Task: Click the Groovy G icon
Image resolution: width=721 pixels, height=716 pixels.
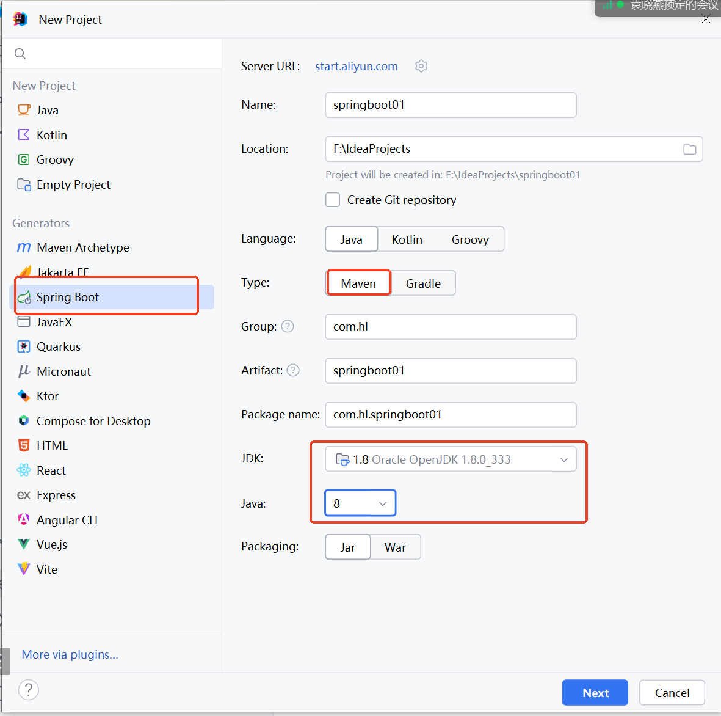Action: [24, 159]
